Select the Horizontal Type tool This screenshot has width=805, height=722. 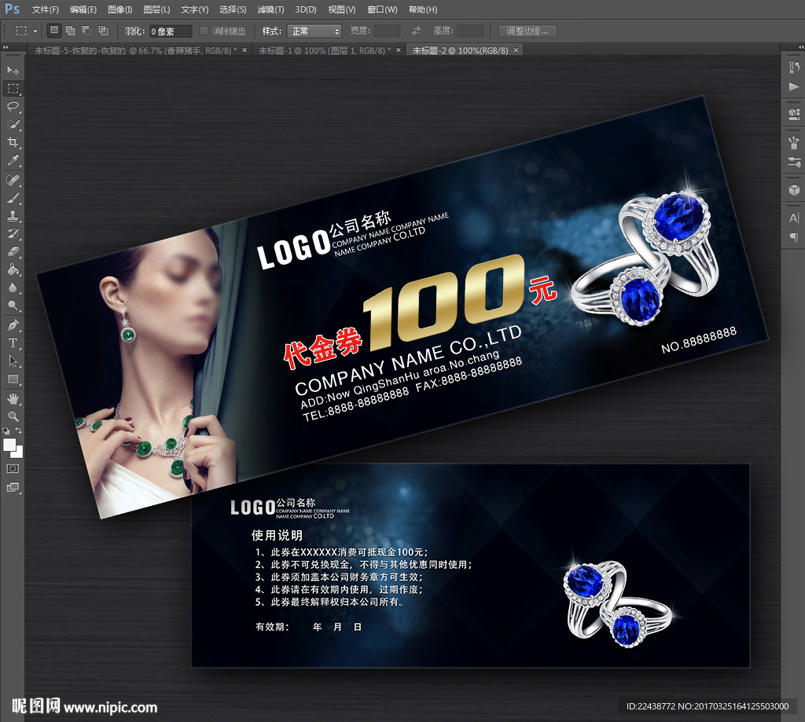pos(13,343)
